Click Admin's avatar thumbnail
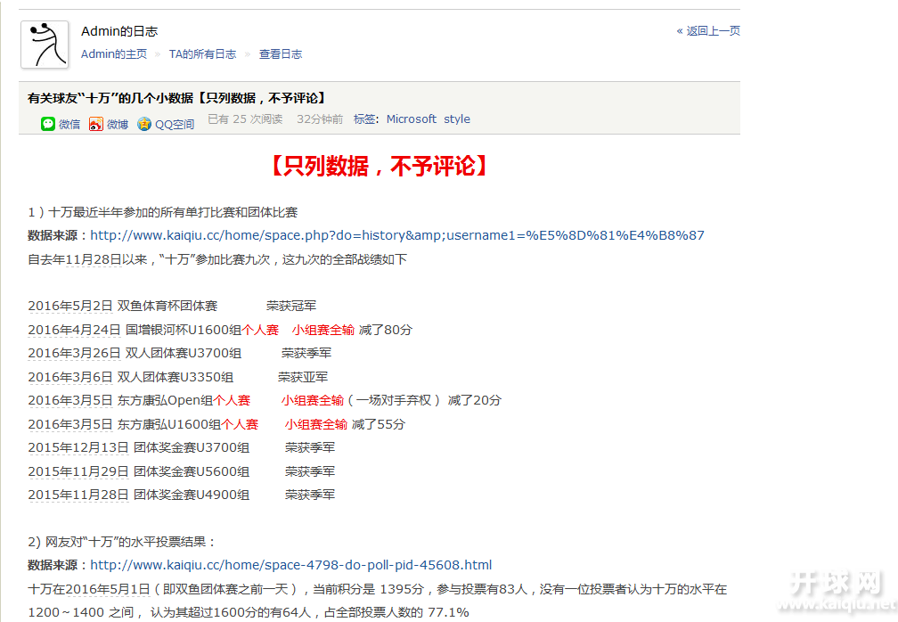Image resolution: width=898 pixels, height=622 pixels. (45, 45)
